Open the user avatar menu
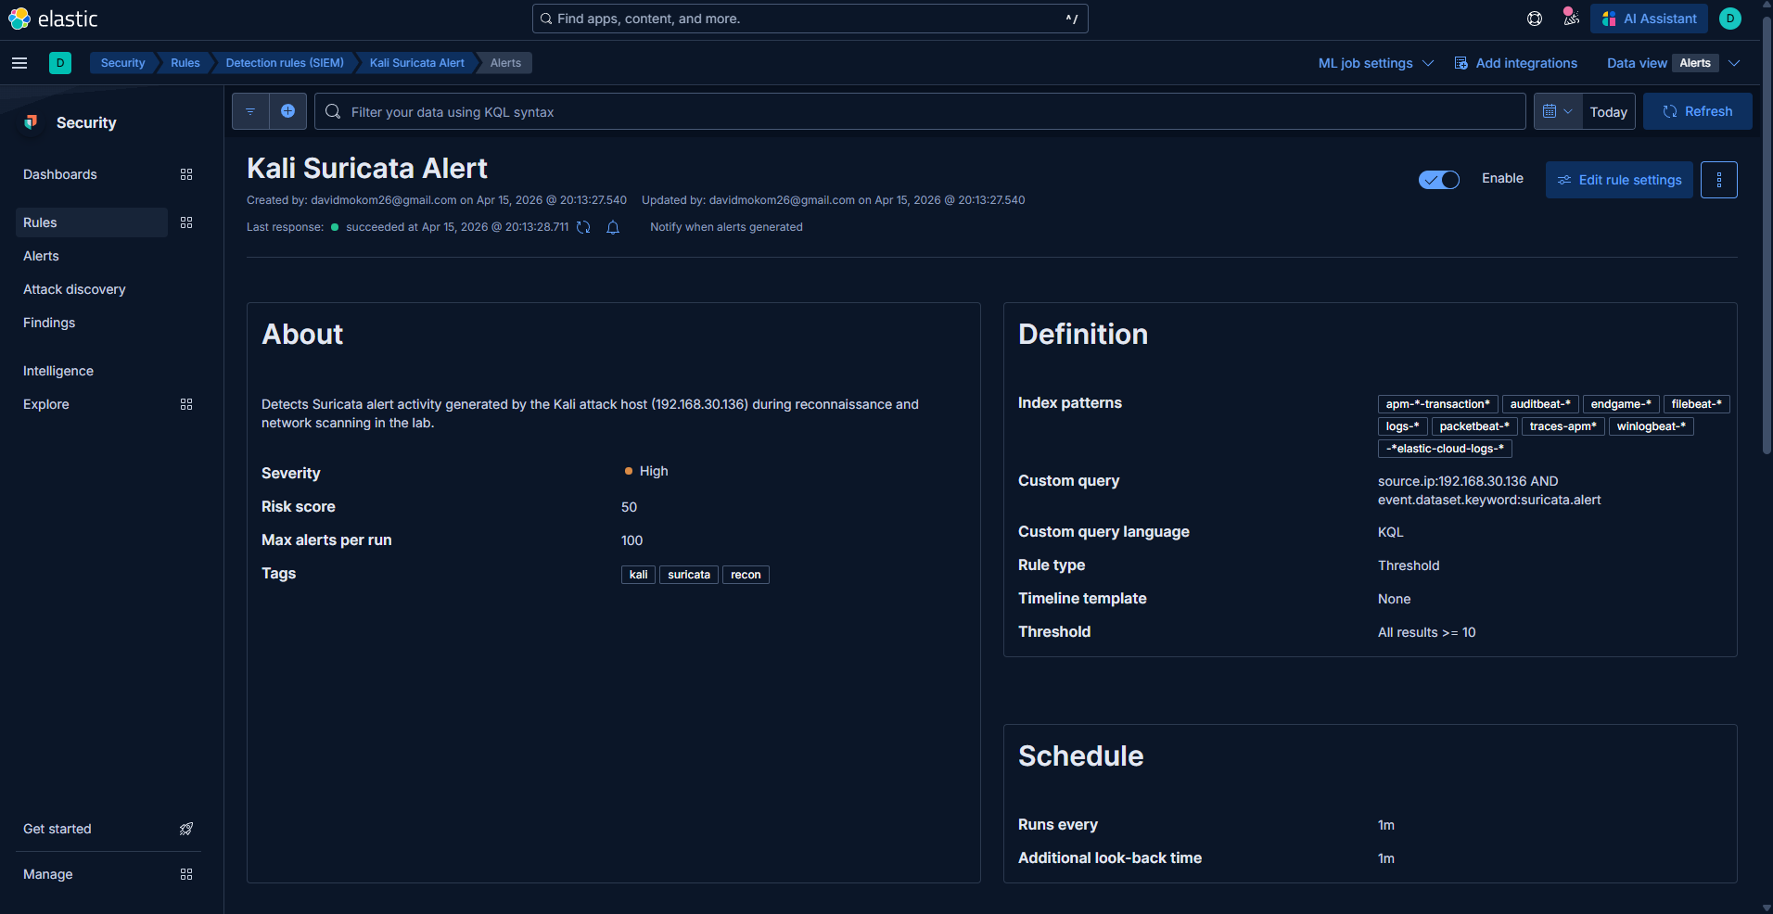 pyautogui.click(x=1730, y=19)
